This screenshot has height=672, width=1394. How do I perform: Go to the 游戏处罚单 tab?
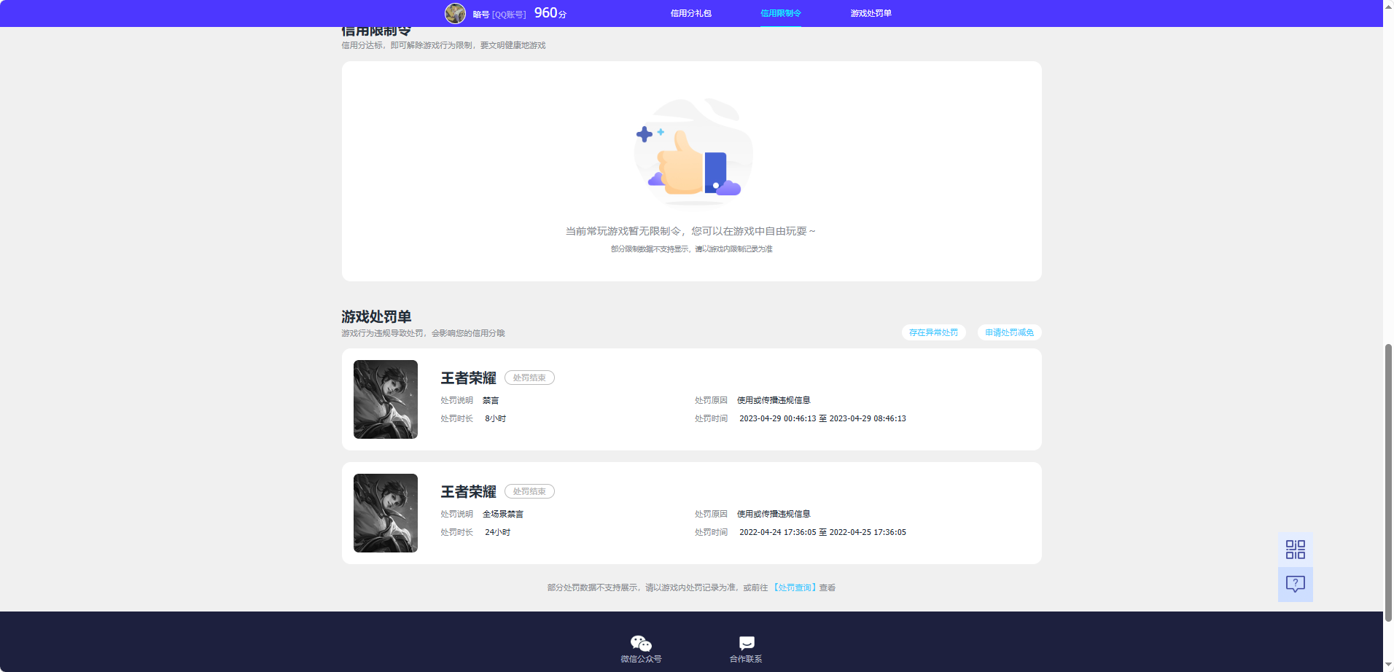pyautogui.click(x=871, y=13)
